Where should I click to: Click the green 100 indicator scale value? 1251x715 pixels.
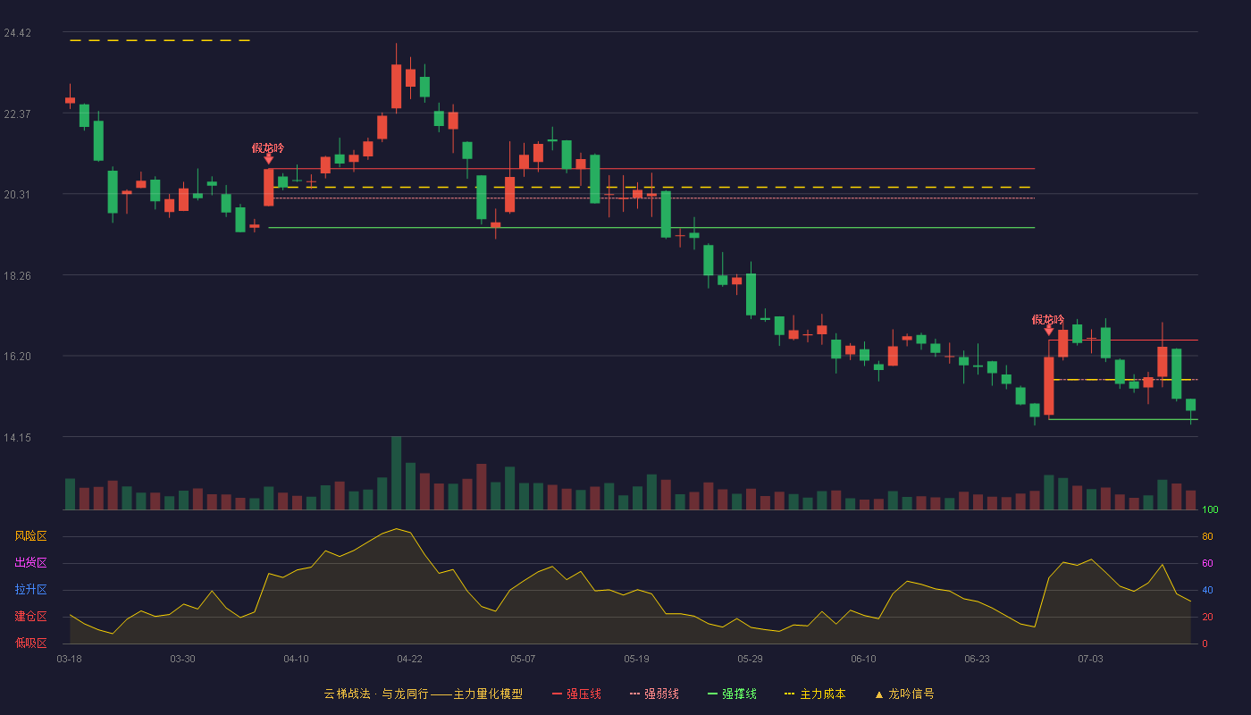coord(1210,510)
